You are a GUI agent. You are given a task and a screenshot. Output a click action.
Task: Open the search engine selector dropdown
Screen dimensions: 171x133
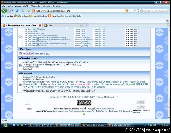139,11
